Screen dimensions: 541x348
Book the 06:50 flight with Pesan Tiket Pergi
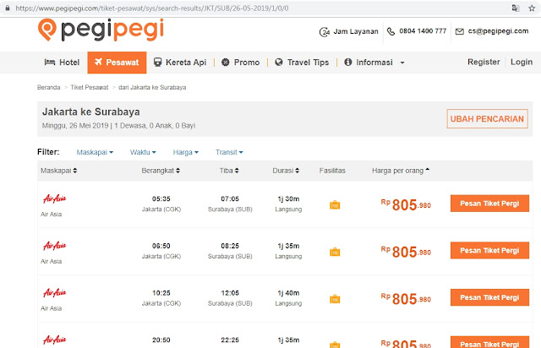click(489, 250)
